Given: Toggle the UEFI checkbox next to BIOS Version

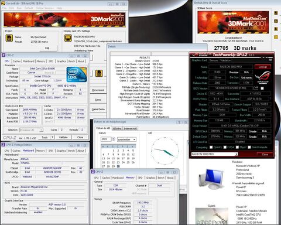Looking at the screenshot, I should [262, 88].
